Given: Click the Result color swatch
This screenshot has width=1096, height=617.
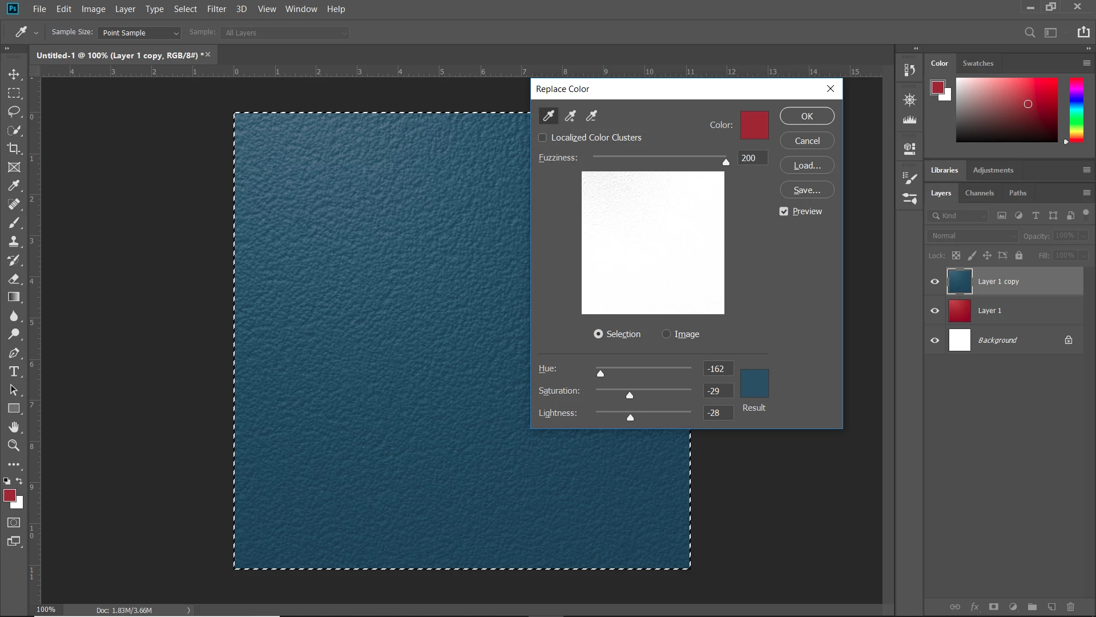Looking at the screenshot, I should click(754, 383).
